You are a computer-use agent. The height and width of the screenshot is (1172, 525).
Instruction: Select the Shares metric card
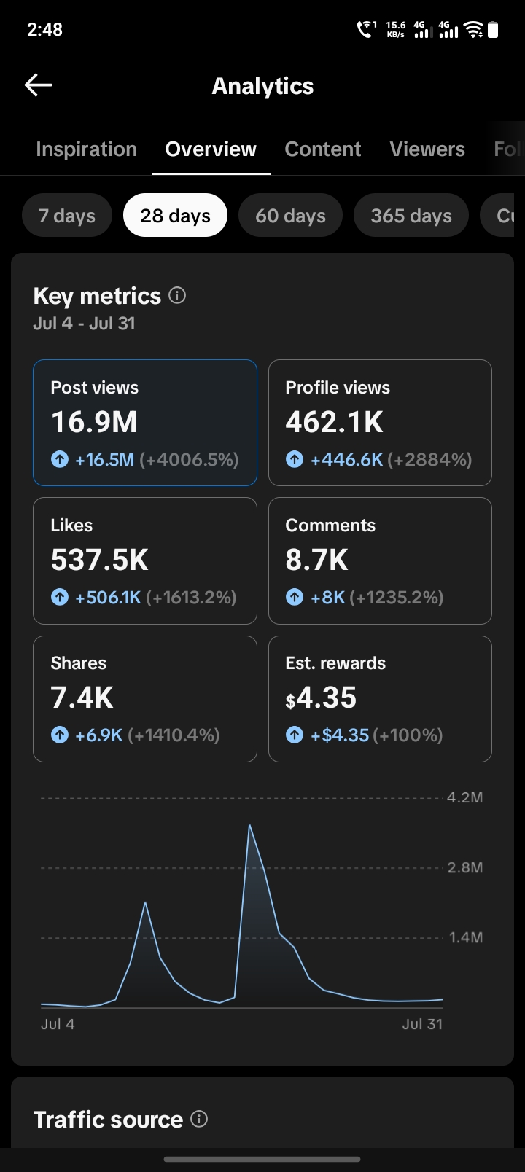pos(145,699)
